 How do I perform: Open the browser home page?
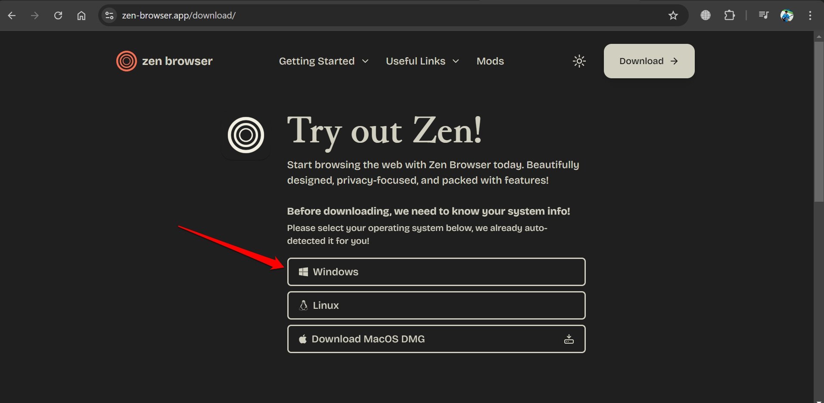click(81, 15)
